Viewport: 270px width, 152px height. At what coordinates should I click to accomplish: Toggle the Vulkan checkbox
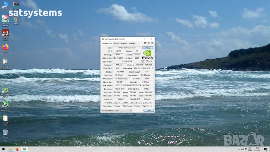pyautogui.click(x=113, y=106)
